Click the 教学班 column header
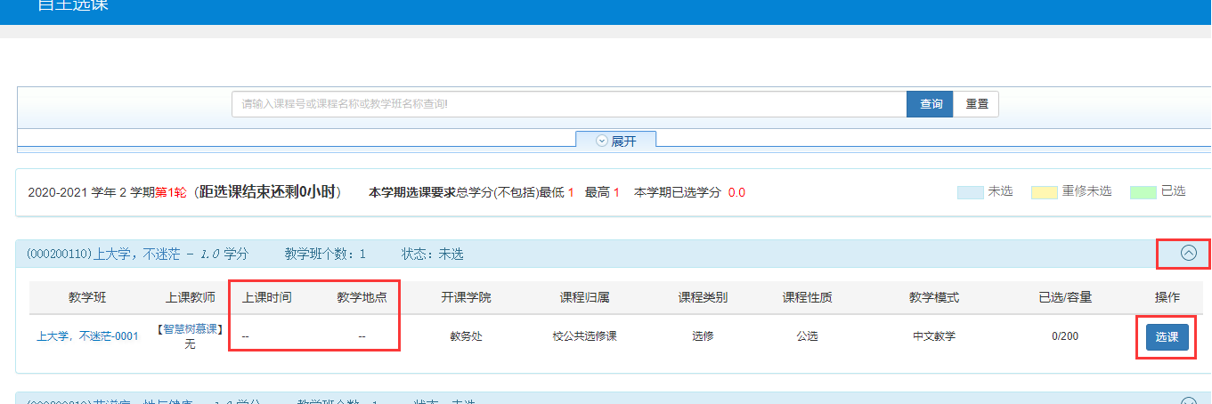 [87, 297]
